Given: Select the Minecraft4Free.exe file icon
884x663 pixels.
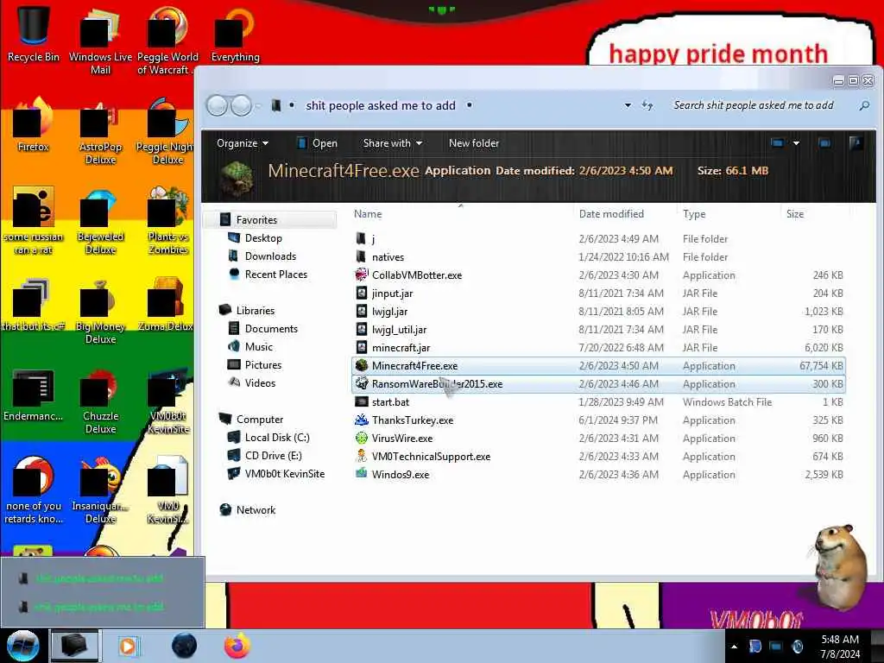Looking at the screenshot, I should (362, 366).
